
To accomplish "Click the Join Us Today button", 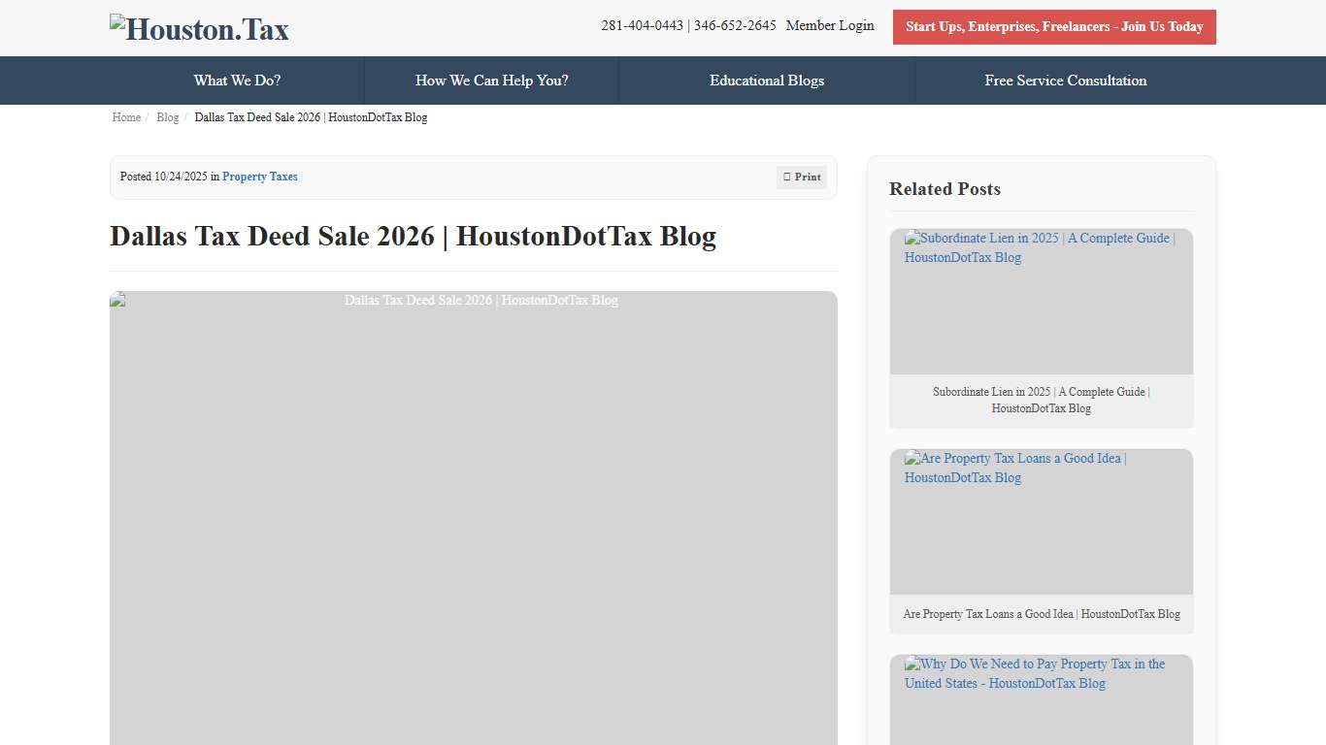I will 1054,27.
